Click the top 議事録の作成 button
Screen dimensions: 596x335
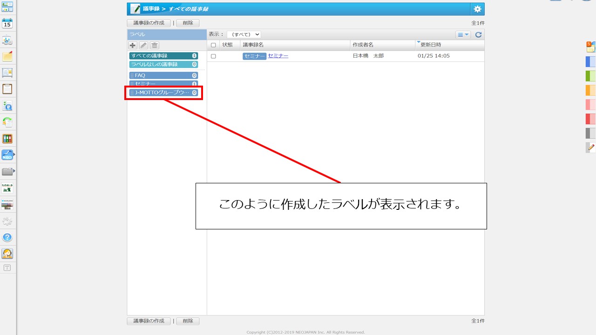click(x=149, y=23)
